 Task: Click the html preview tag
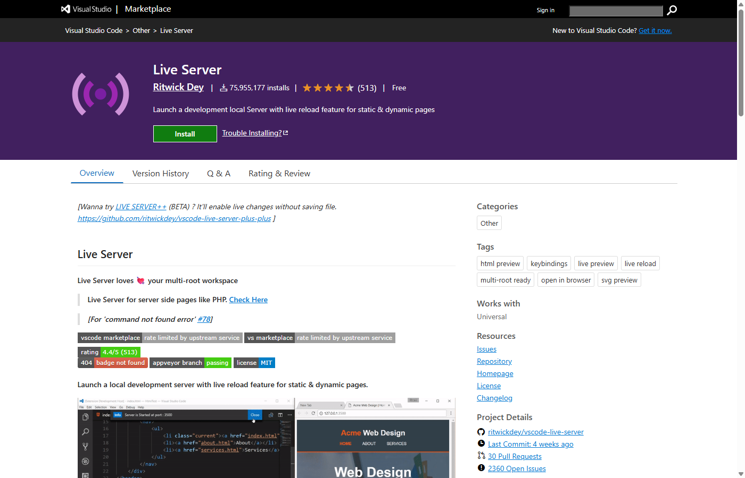(x=500, y=263)
